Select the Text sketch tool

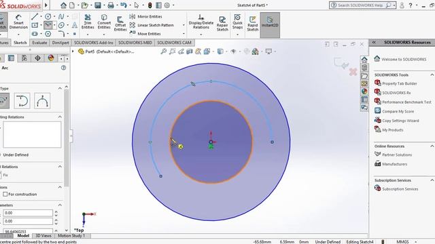(75, 25)
